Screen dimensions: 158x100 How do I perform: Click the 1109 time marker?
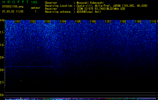138,21
